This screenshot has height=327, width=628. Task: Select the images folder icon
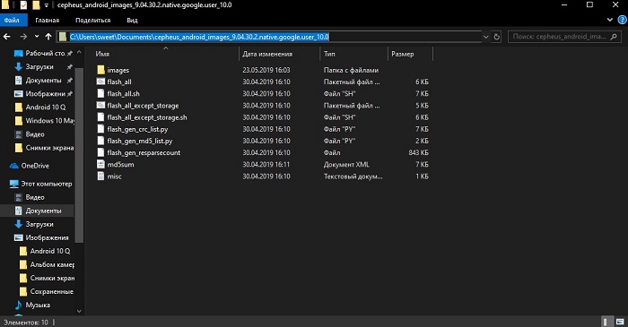pos(100,70)
